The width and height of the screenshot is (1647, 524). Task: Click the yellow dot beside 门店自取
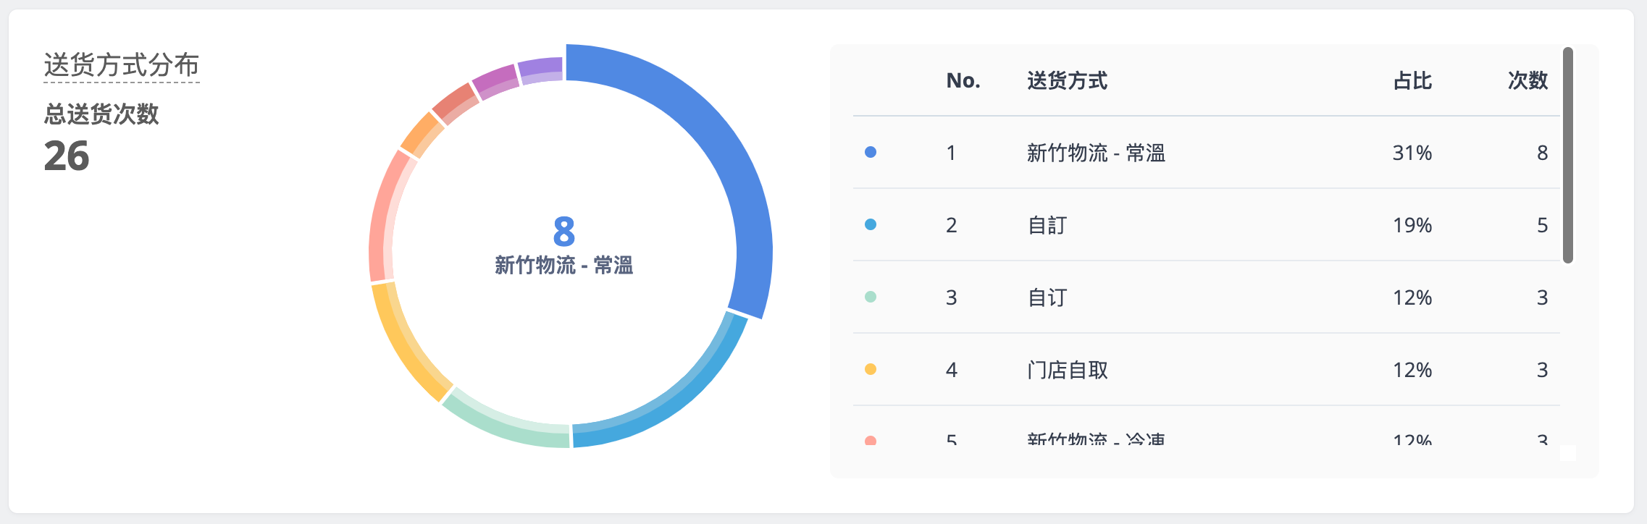point(871,369)
